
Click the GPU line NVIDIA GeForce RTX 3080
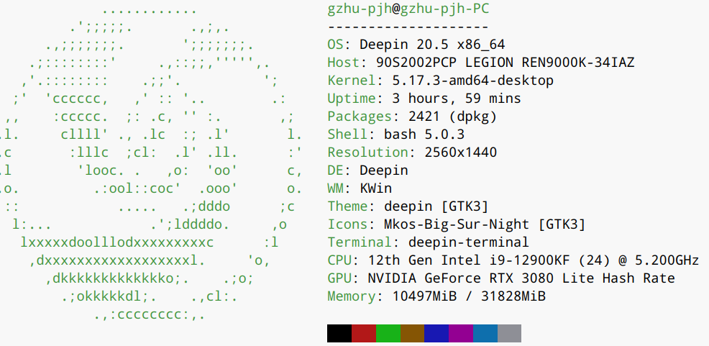point(501,278)
